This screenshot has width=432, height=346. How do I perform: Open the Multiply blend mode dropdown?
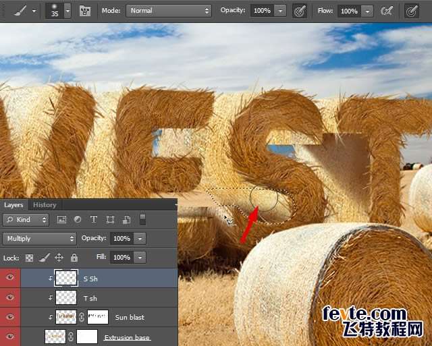pyautogui.click(x=39, y=239)
